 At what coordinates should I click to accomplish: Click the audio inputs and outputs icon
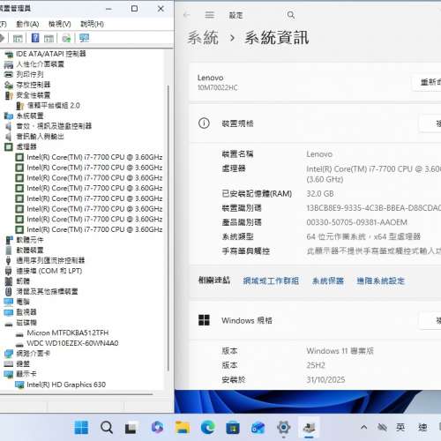[9, 137]
